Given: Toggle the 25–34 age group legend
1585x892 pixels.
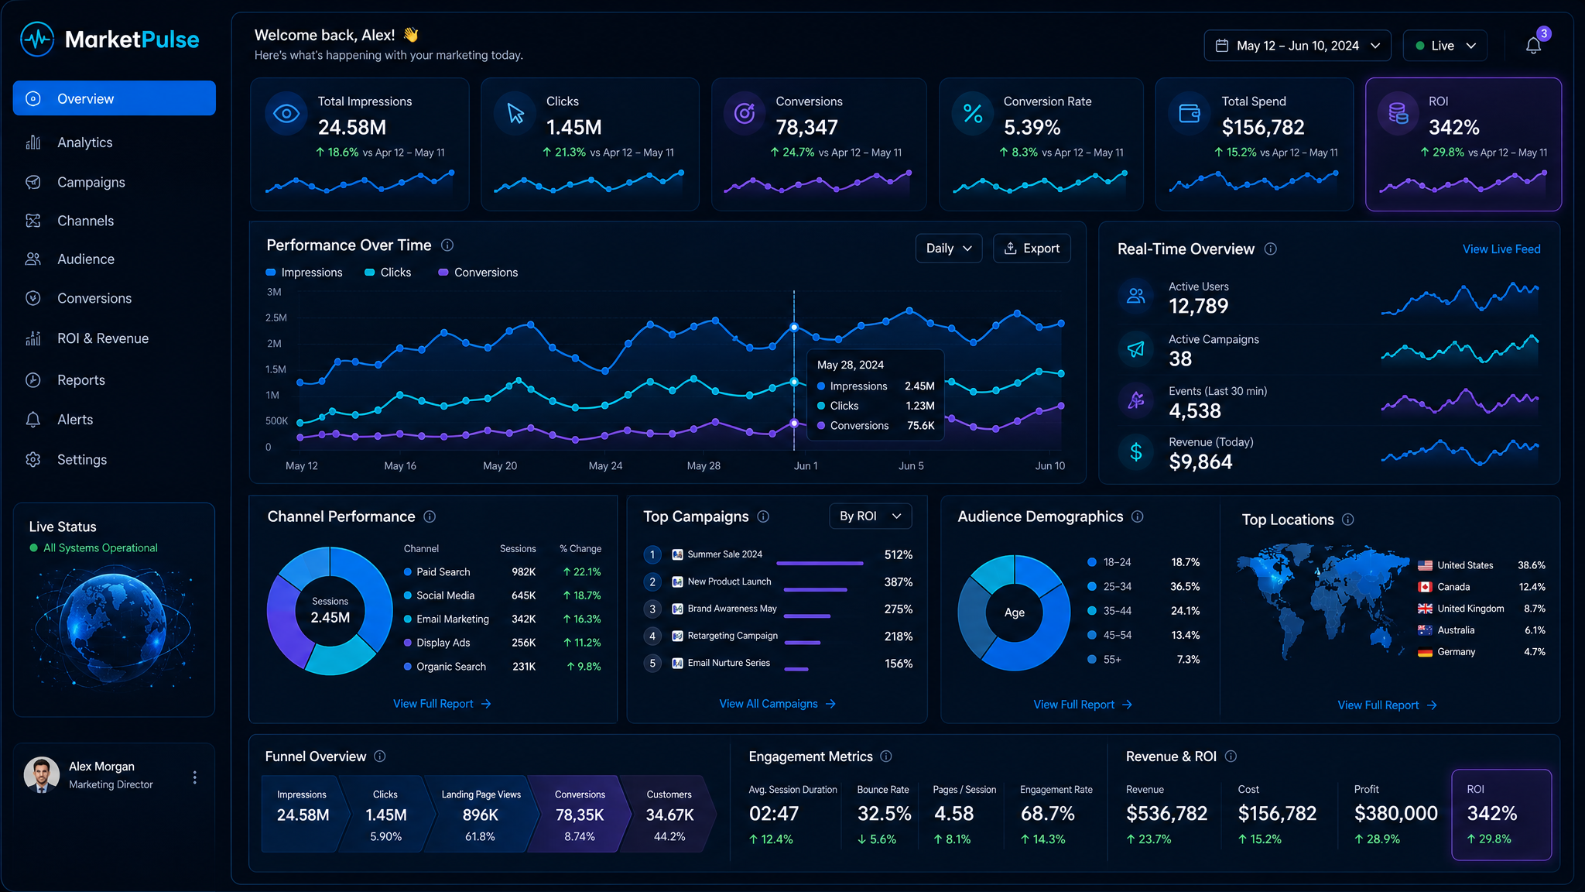Looking at the screenshot, I should coord(1109,587).
